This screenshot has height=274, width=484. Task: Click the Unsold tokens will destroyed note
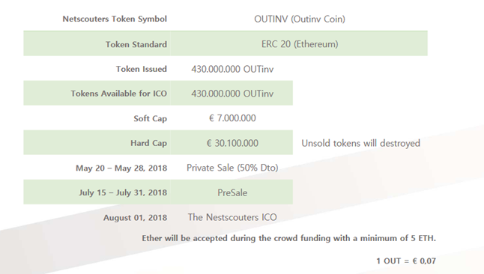click(x=360, y=143)
